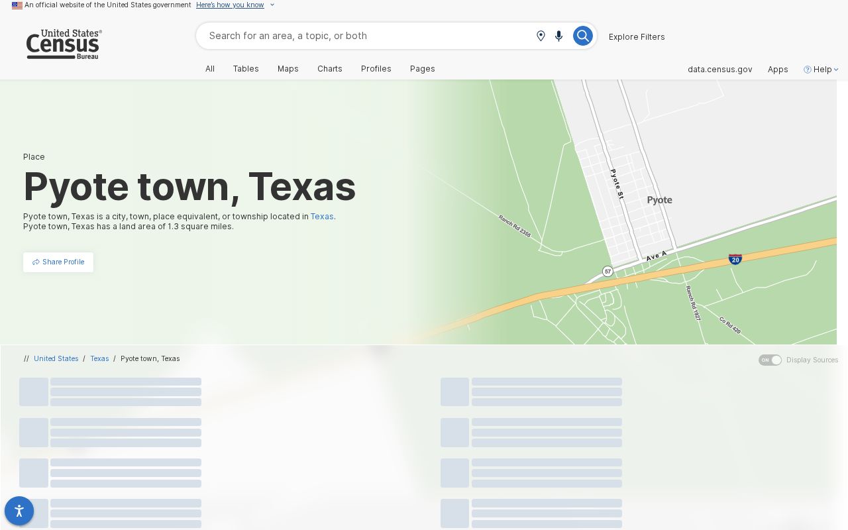Click the United States Census Bureau logo
The image size is (848, 530).
[64, 44]
